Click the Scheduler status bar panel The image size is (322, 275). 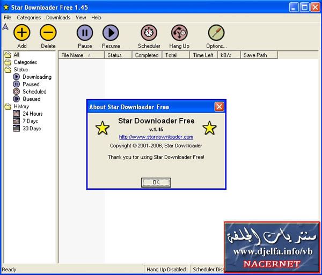(207, 269)
